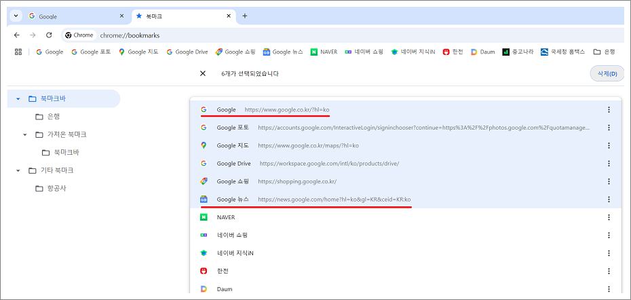Switch to the 북마크 tab

point(184,16)
